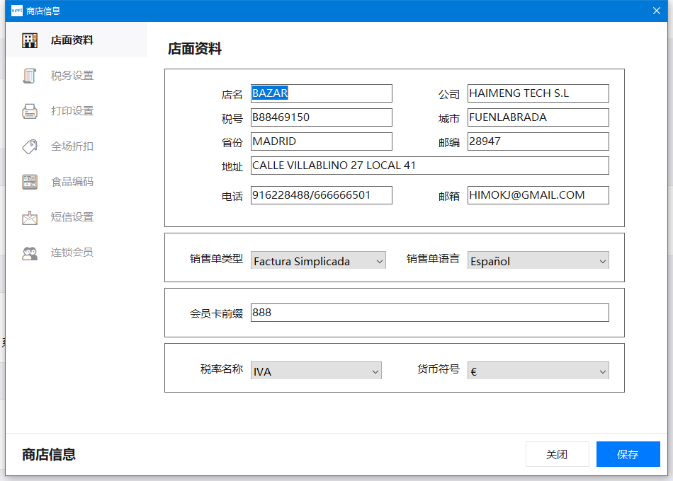Expand the 销售单类型 dropdown
The height and width of the screenshot is (481, 673).
[318, 260]
